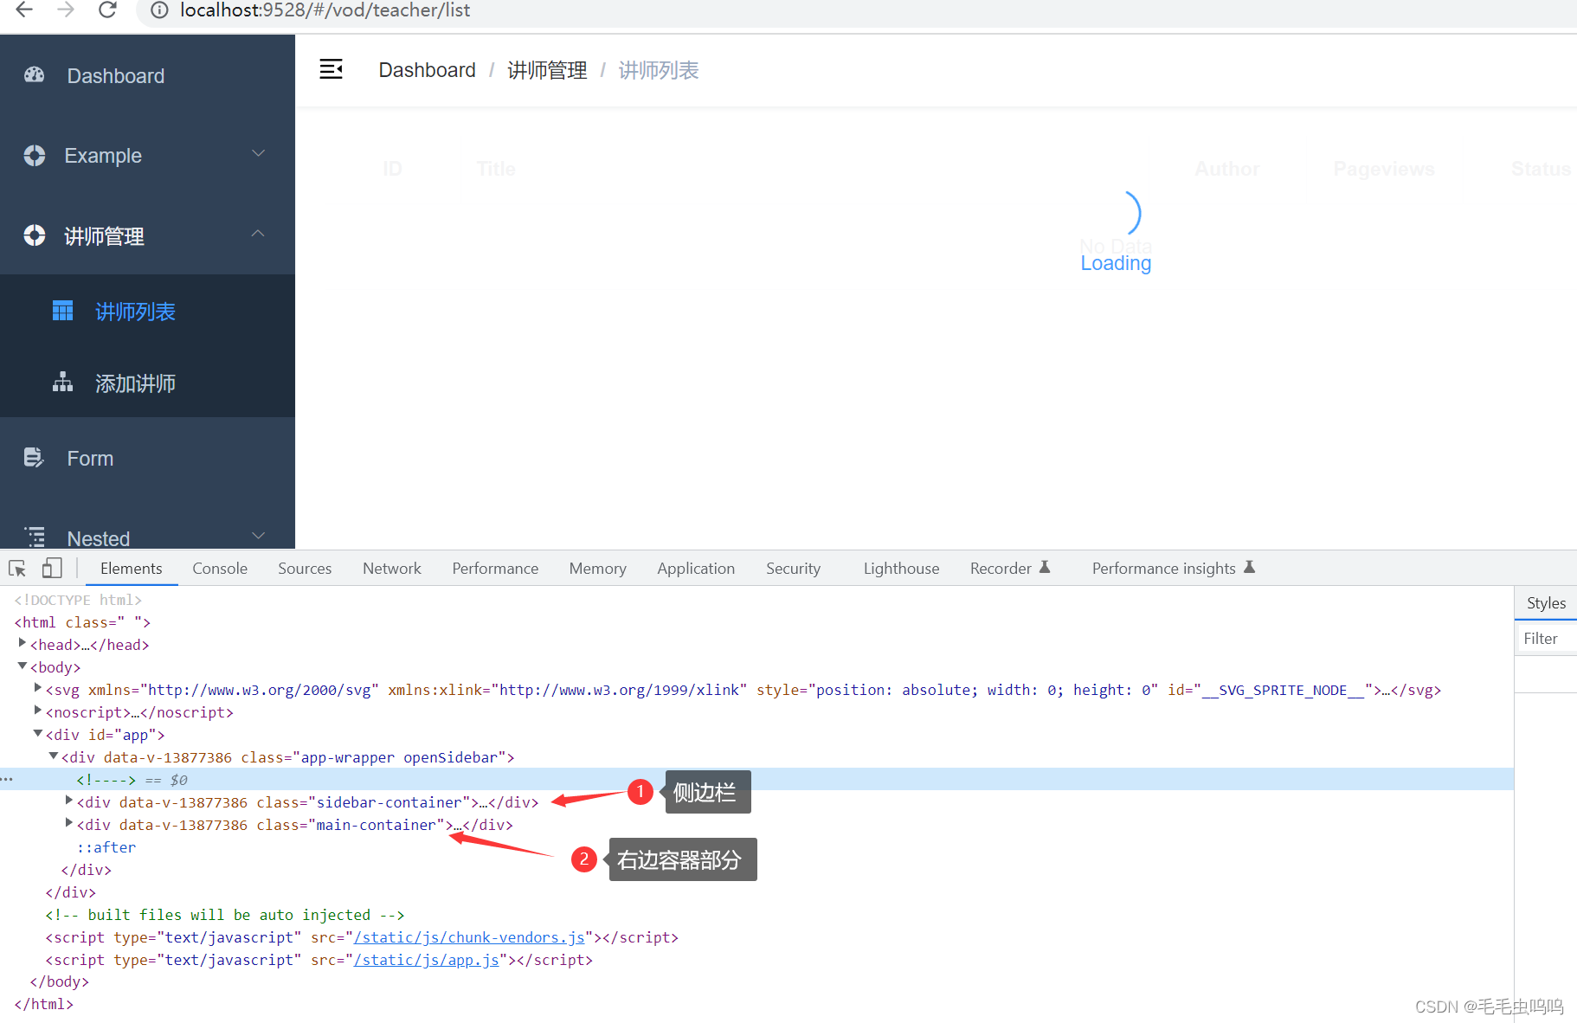Viewport: 1577px width, 1023px height.
Task: Collapse the app-wrapper openSidebar div node
Action: [54, 756]
